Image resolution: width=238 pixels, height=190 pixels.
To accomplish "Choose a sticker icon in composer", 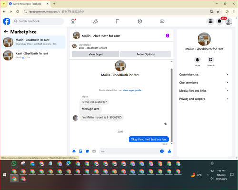I will pyautogui.click(x=87, y=151).
